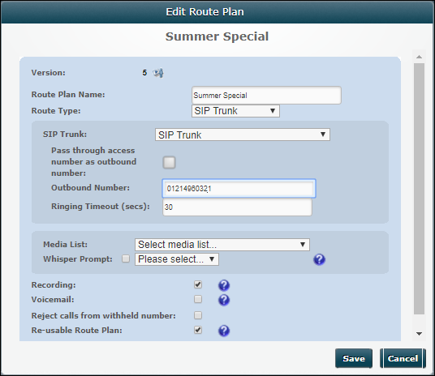Viewport: 435px width, 376px height.
Task: Open the Select media list dropdown
Action: (x=222, y=245)
